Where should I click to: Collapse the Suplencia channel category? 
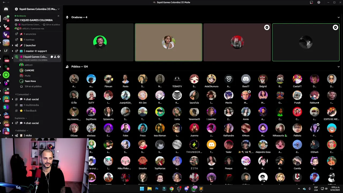coord(21,118)
